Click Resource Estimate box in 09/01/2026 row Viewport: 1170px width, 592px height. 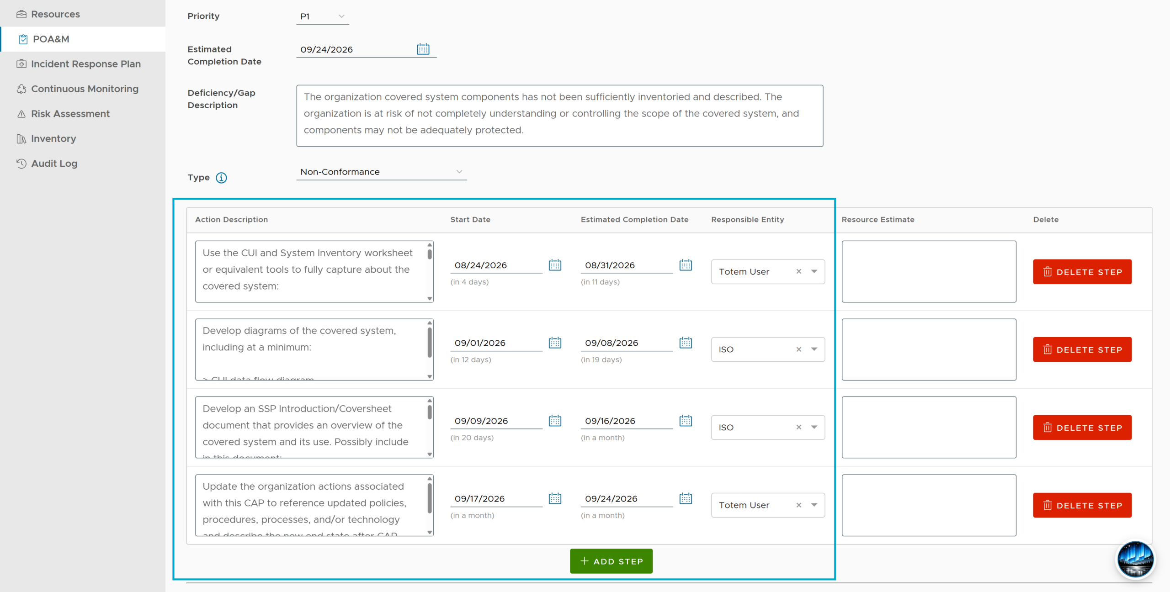tap(929, 349)
